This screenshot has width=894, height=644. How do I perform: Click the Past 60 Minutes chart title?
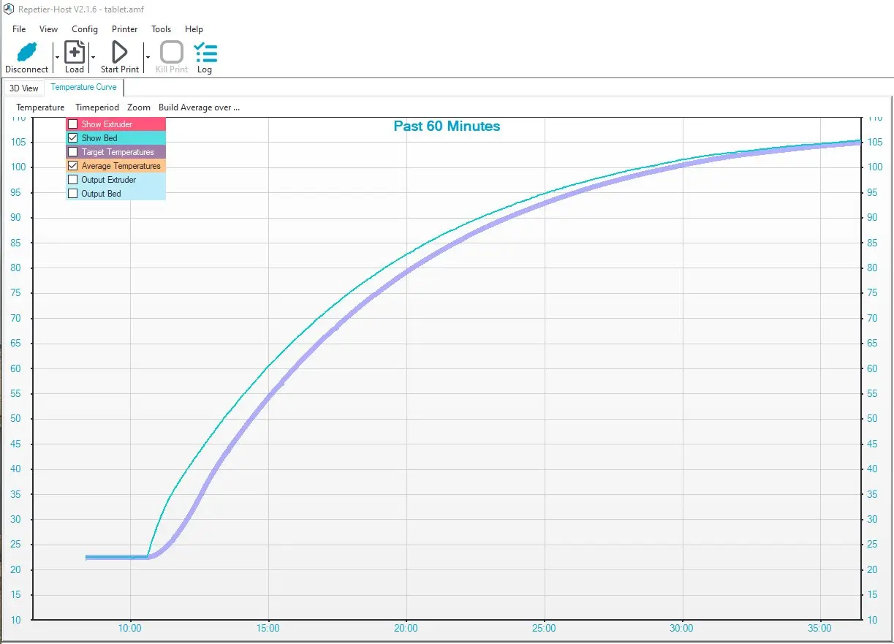pos(447,126)
